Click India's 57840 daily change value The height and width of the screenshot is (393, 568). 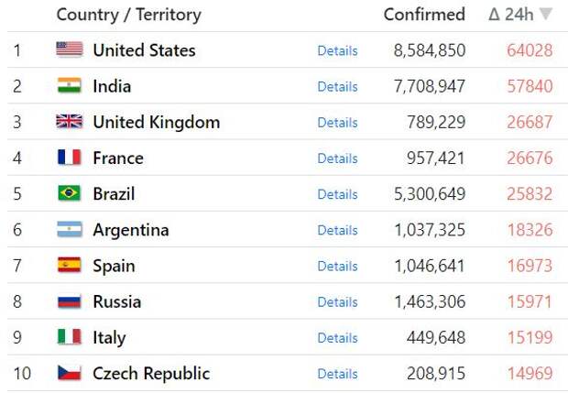tap(530, 86)
